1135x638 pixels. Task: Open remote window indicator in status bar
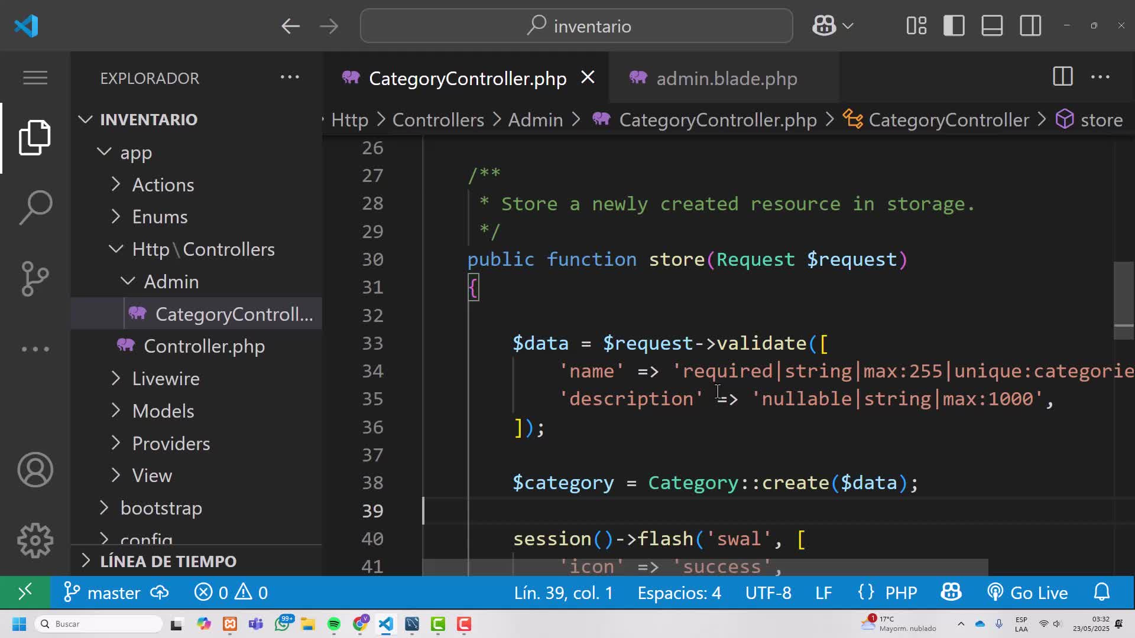pyautogui.click(x=24, y=592)
